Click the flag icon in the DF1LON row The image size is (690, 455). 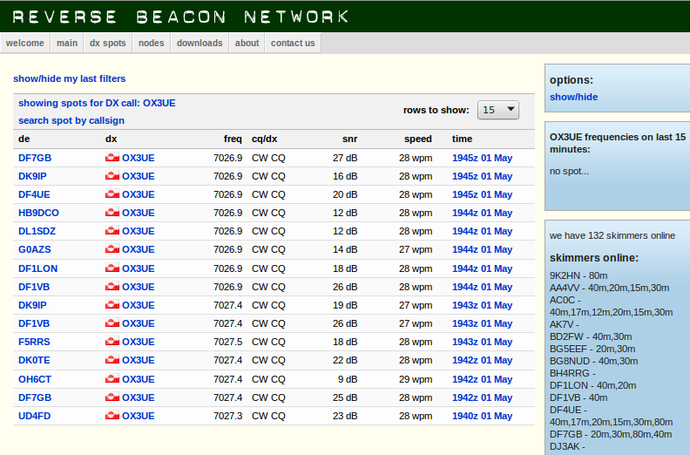click(x=112, y=268)
